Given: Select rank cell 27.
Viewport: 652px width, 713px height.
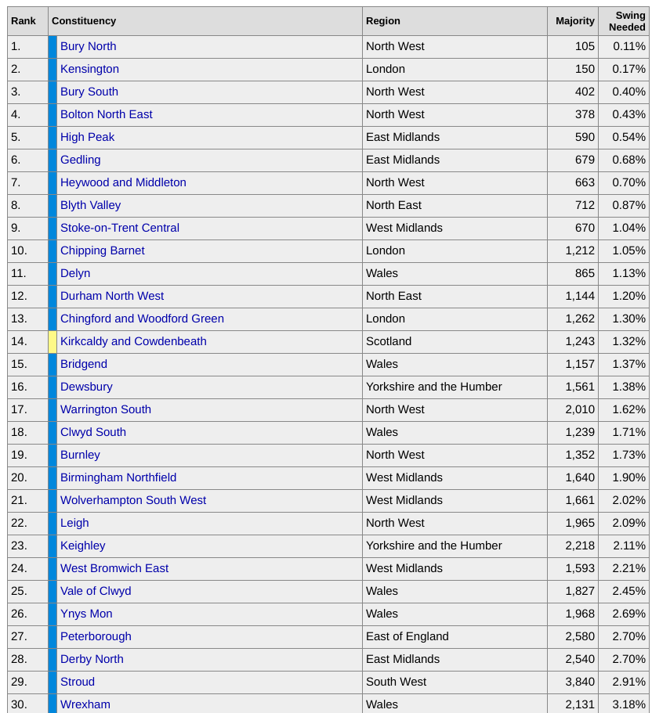Looking at the screenshot, I should click(x=27, y=637).
